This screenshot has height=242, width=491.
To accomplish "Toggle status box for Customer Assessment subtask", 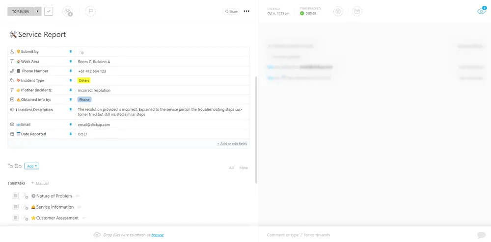I will click(16, 218).
